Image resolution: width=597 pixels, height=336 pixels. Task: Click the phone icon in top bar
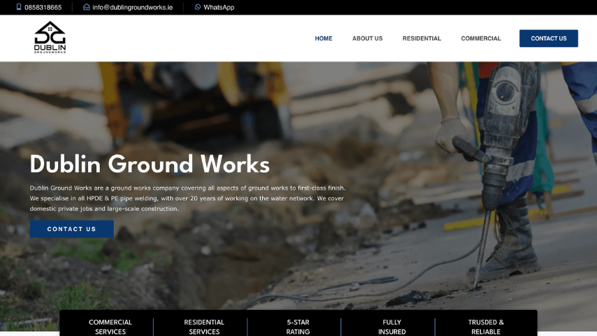19,7
